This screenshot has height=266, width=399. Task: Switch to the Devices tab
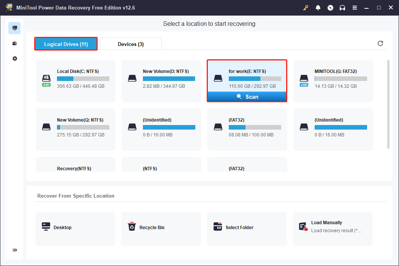(x=131, y=44)
